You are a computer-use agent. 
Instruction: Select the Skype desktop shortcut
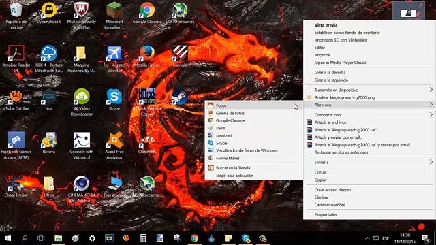pos(114,100)
